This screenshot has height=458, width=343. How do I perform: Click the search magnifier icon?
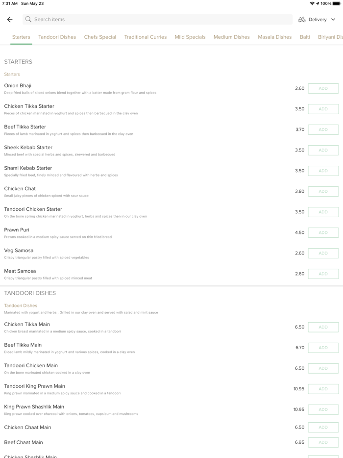(x=28, y=20)
